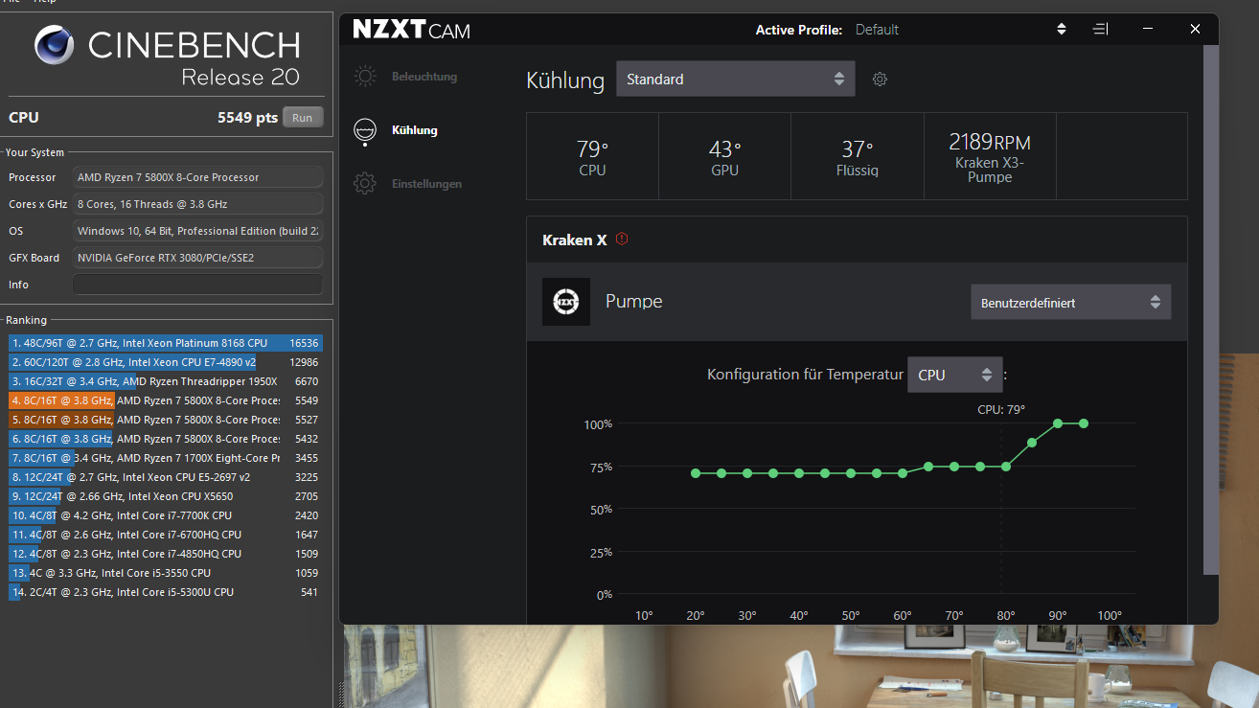Click the Cinebench GFX Board field
Image resolution: width=1259 pixels, height=708 pixels.
click(197, 258)
